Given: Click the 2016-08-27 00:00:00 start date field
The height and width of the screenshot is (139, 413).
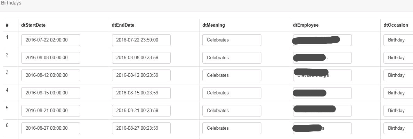Looking at the screenshot, I should (x=50, y=128).
